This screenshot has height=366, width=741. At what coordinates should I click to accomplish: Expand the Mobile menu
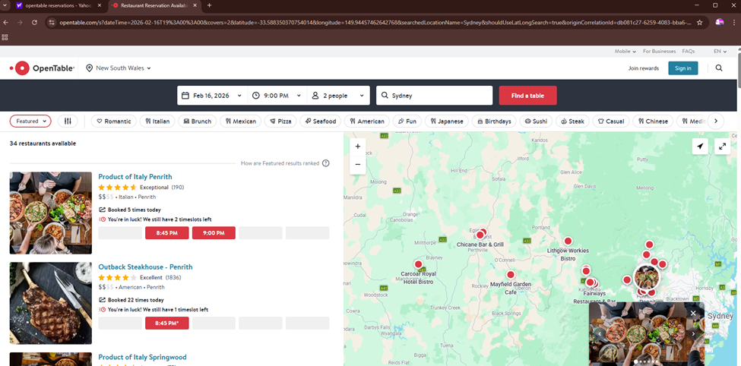point(625,51)
